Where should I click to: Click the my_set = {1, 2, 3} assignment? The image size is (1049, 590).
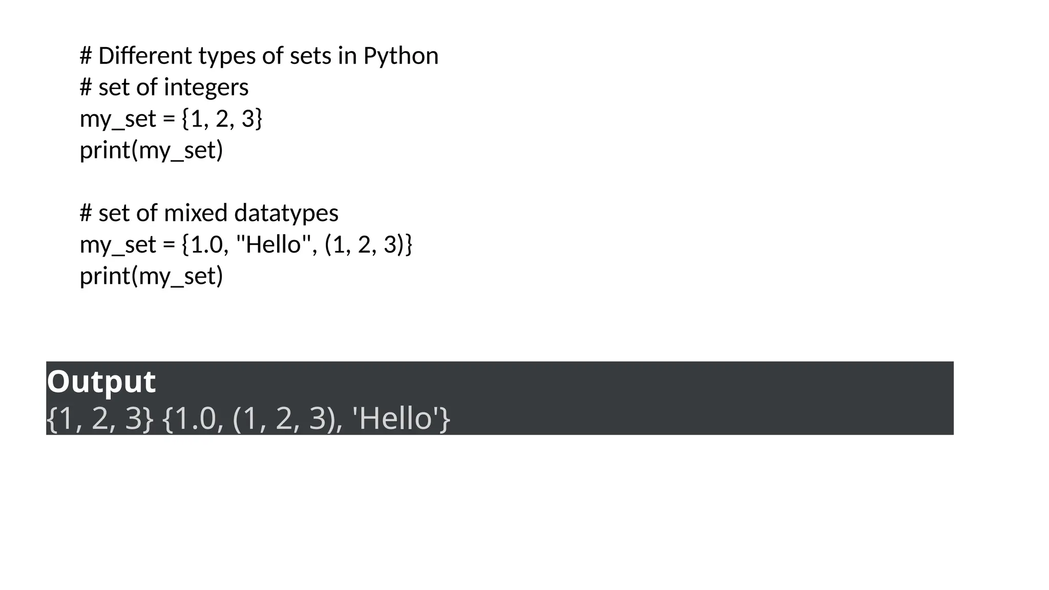171,119
